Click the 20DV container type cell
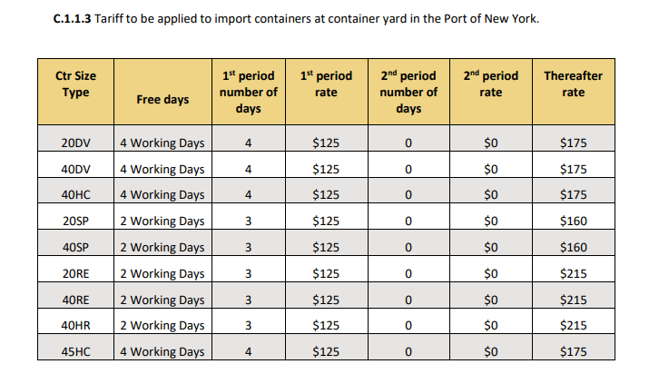Viewport: 659px width, 374px height. pyautogui.click(x=76, y=143)
